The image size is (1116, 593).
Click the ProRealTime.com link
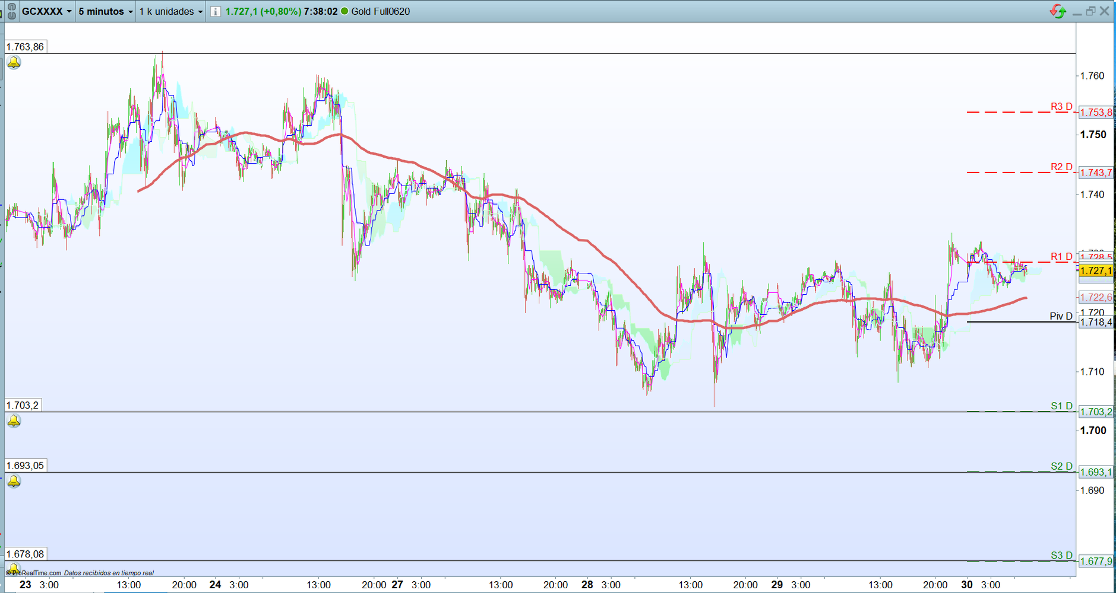point(37,573)
